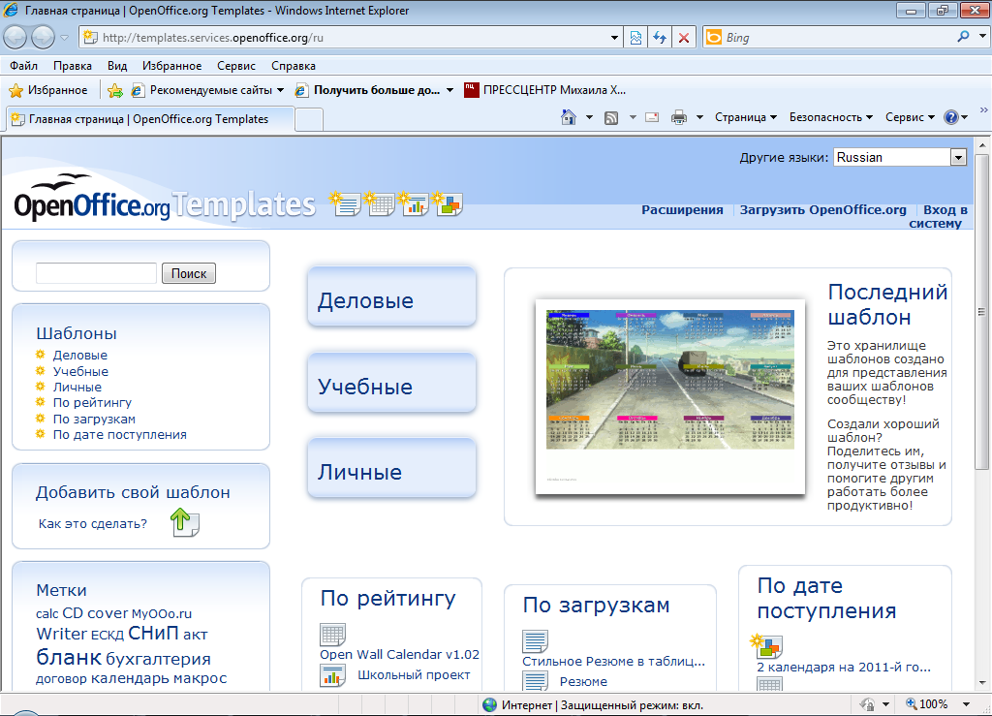Open the calendar template preview thumbnail
The height and width of the screenshot is (716, 992).
670,396
